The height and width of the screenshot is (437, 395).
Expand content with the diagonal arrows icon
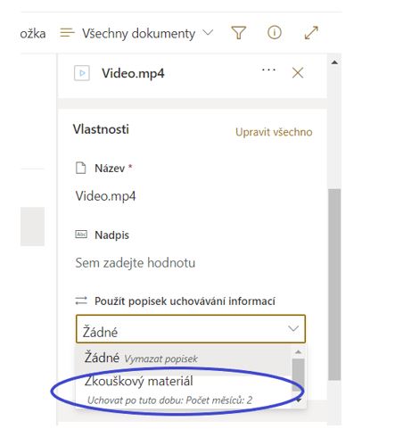(x=311, y=33)
